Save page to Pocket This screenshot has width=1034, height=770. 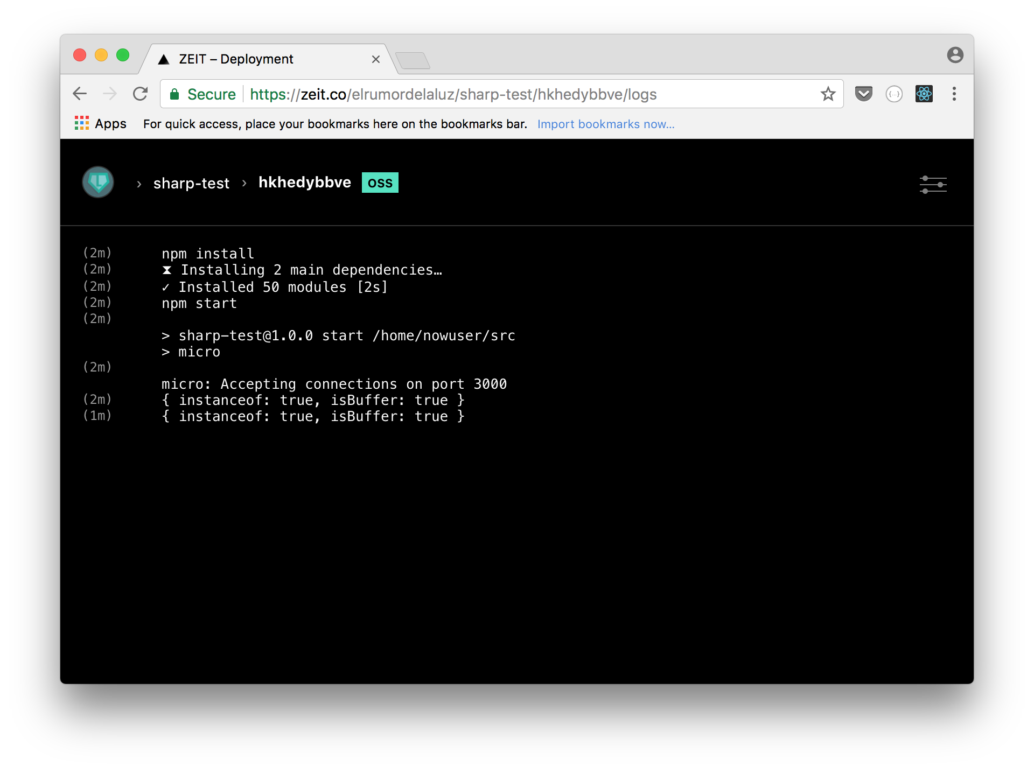864,94
